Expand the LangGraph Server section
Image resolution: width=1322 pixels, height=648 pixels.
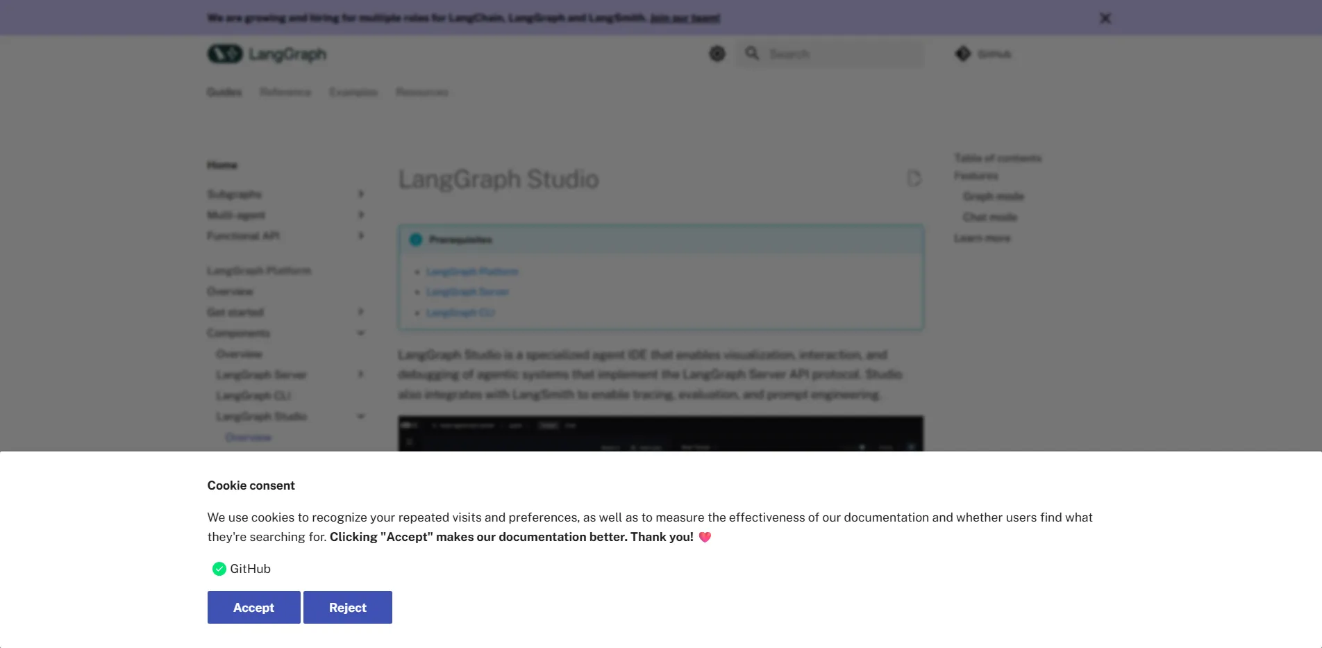[x=361, y=374]
